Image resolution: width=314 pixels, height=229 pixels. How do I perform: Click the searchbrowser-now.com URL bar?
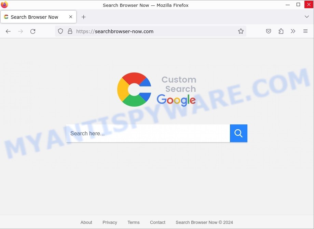coord(151,31)
